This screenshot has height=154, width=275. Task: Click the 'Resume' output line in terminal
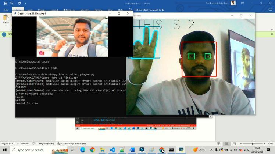click(20, 100)
